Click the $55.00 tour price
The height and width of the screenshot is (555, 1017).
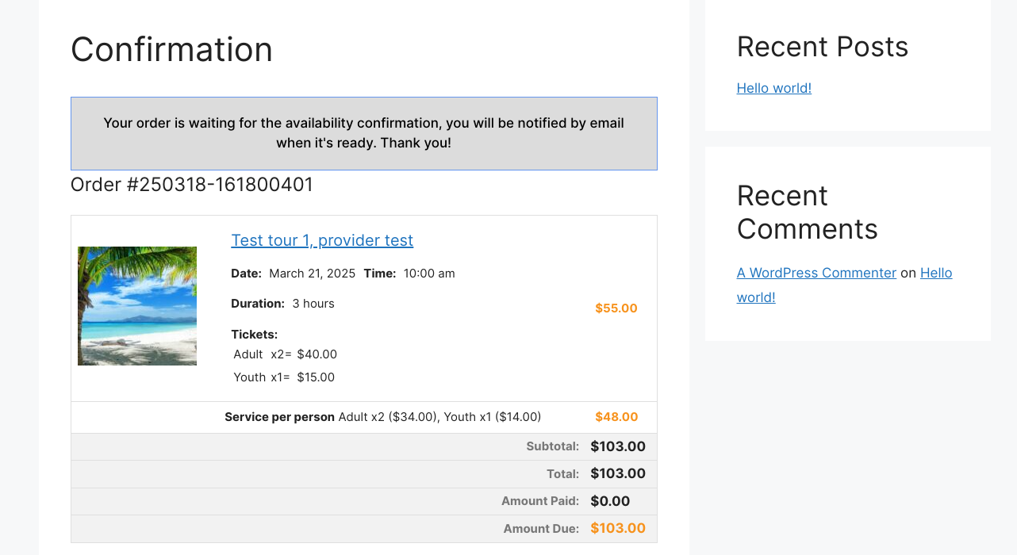pyautogui.click(x=616, y=308)
